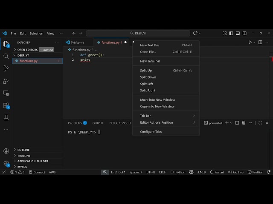
Task: Switch to the Output panel tab
Action: coord(98,123)
